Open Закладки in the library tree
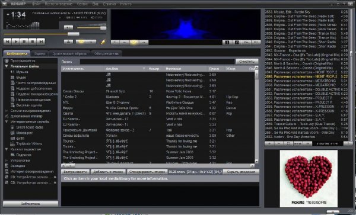 tap(18, 166)
